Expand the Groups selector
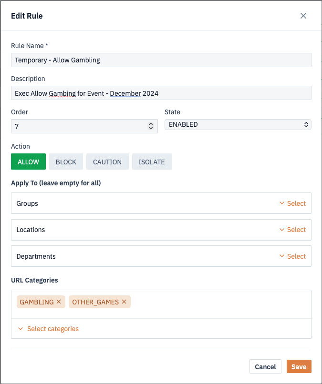The width and height of the screenshot is (322, 384). (x=292, y=203)
